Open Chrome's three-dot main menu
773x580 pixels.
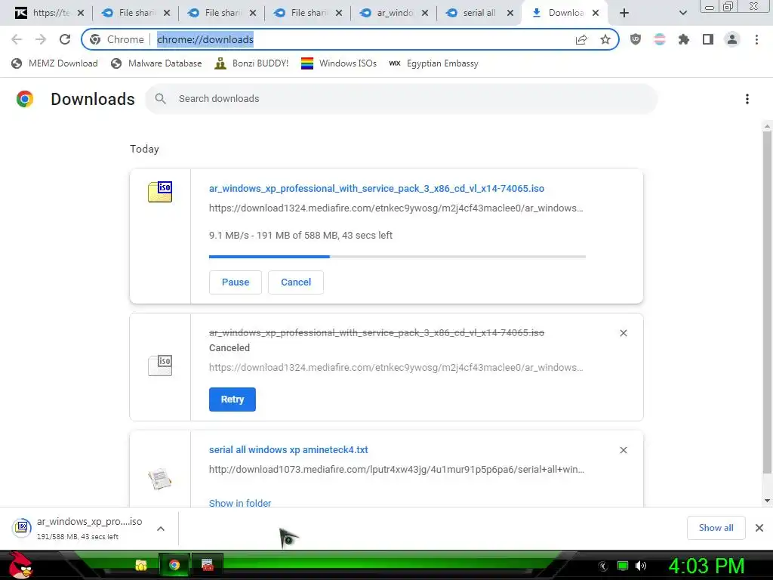coord(756,39)
